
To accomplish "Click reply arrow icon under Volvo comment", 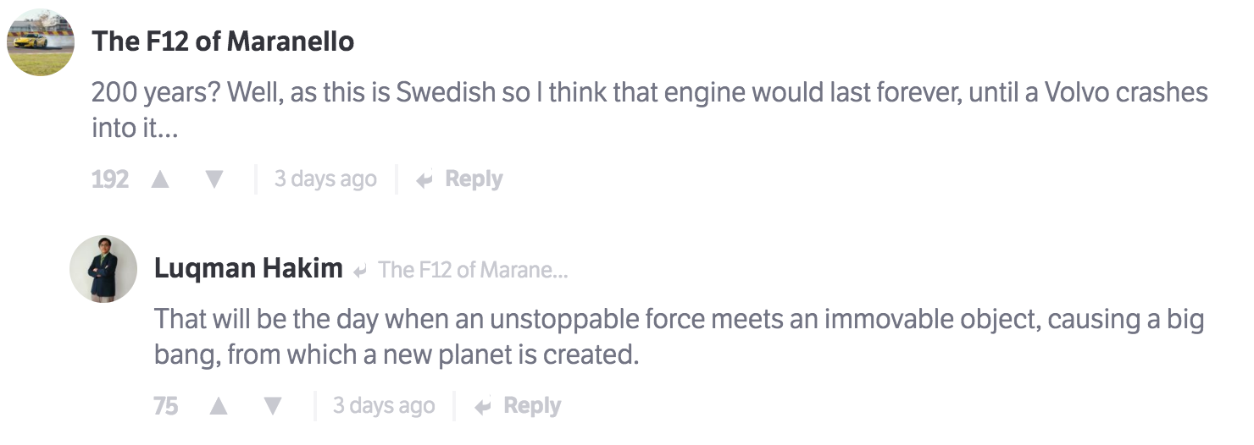I will [x=425, y=179].
